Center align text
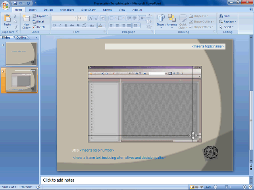This screenshot has height=190, width=254. 117,25
